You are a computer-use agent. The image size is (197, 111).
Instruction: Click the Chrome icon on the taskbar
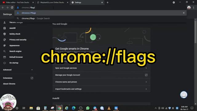pyautogui.click(x=59, y=108)
